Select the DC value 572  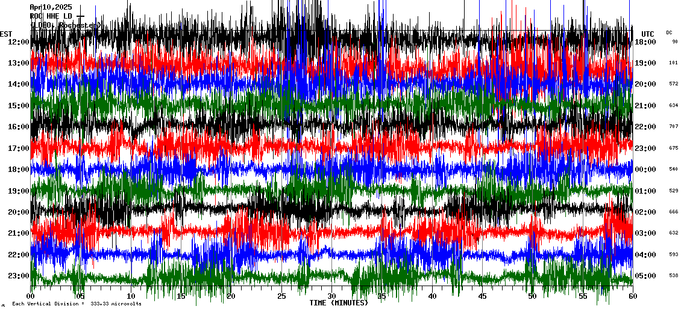(674, 84)
